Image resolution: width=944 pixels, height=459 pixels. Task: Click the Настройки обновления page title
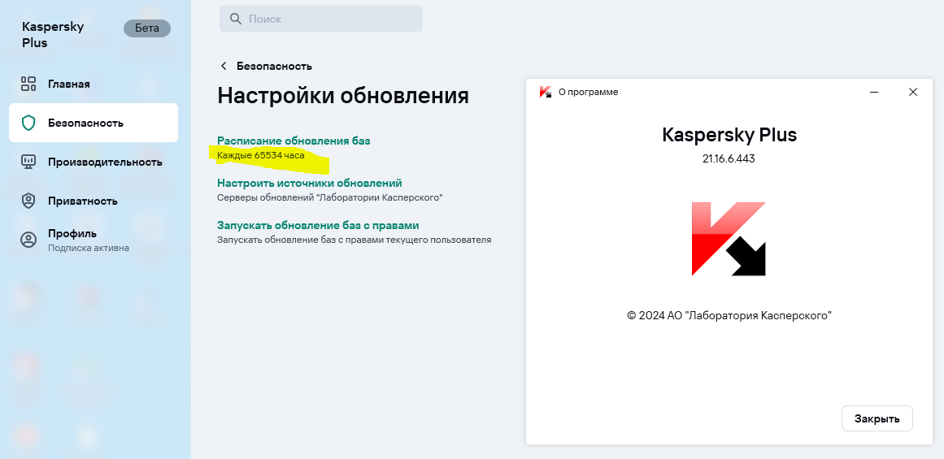(x=342, y=96)
